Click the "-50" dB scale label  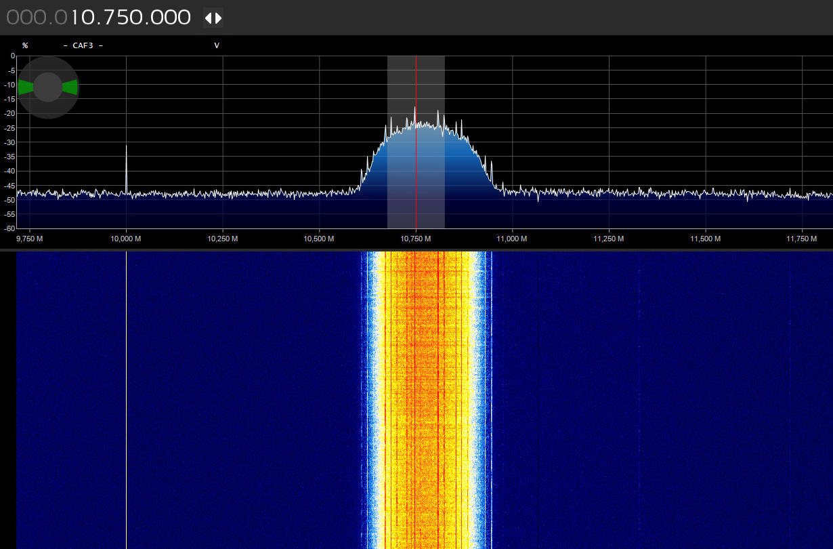click(x=10, y=199)
